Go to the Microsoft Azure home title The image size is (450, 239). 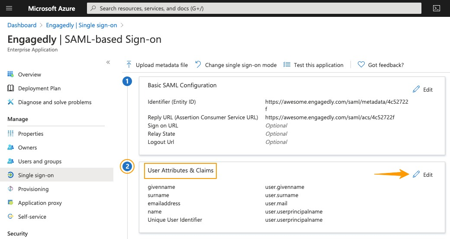point(51,9)
